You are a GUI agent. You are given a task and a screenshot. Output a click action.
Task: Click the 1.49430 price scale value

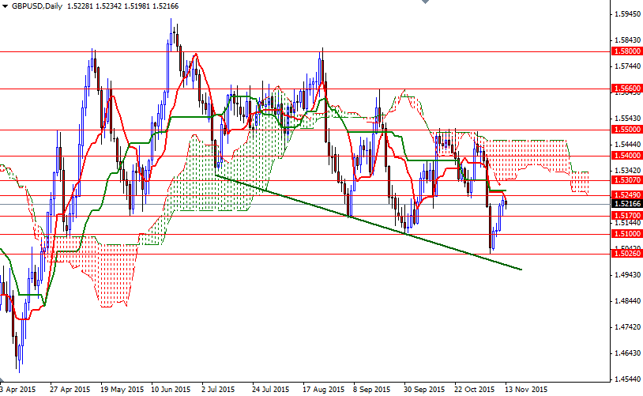tap(627, 275)
